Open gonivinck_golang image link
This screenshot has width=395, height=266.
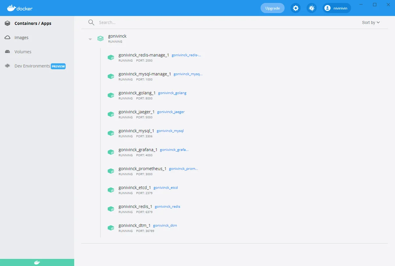[172, 93]
